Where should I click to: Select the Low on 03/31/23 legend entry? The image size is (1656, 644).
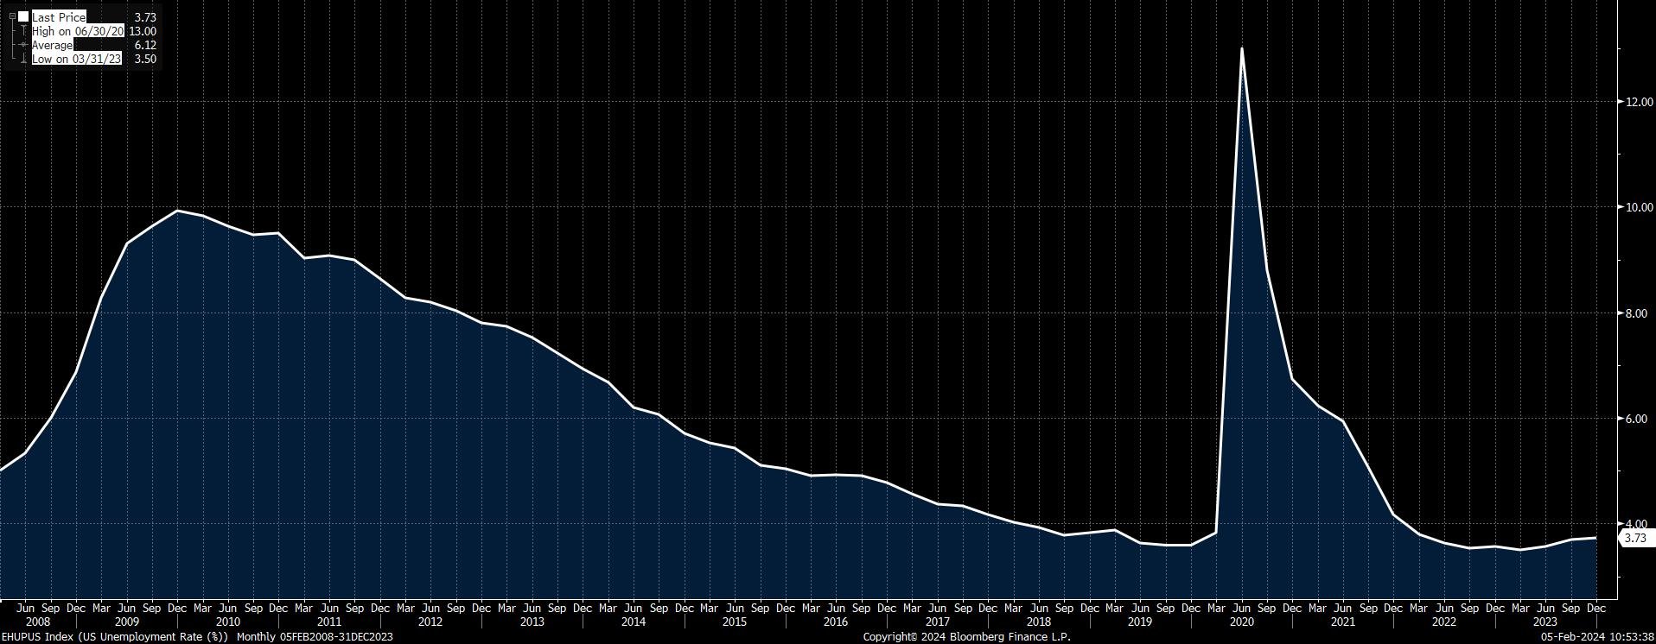(77, 59)
